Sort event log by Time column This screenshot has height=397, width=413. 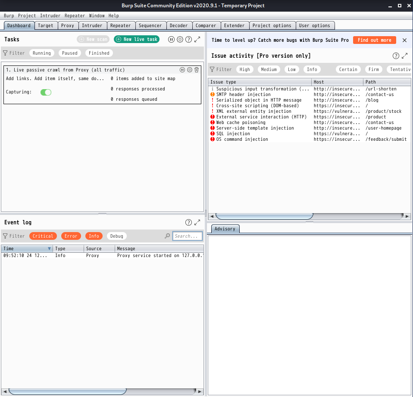click(27, 248)
